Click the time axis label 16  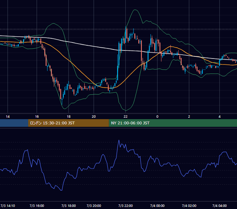[37, 117]
